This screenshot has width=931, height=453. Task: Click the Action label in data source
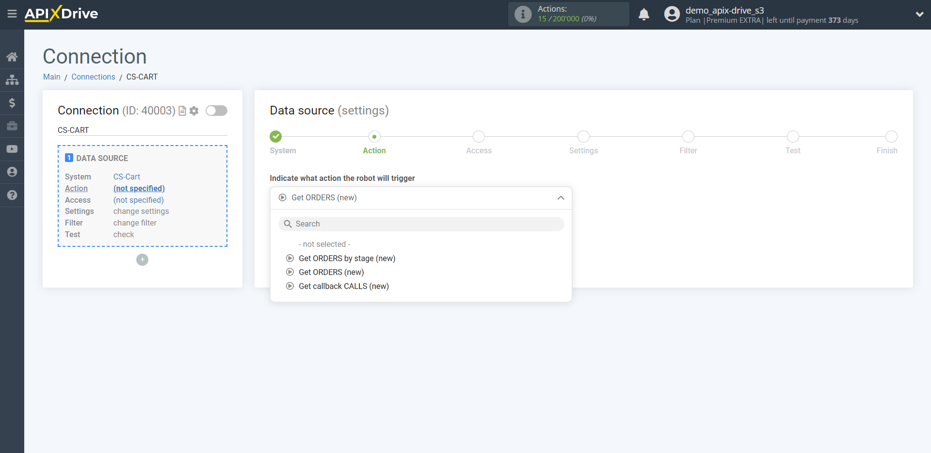[76, 188]
